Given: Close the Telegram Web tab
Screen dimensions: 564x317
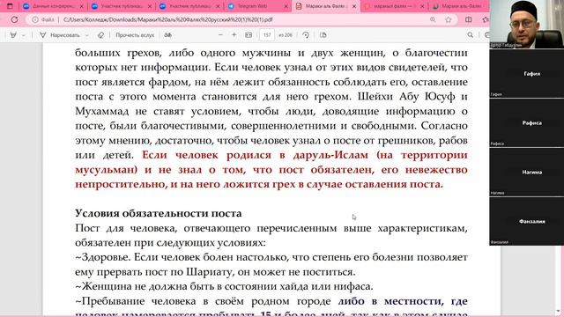Looking at the screenshot, I should 286,6.
